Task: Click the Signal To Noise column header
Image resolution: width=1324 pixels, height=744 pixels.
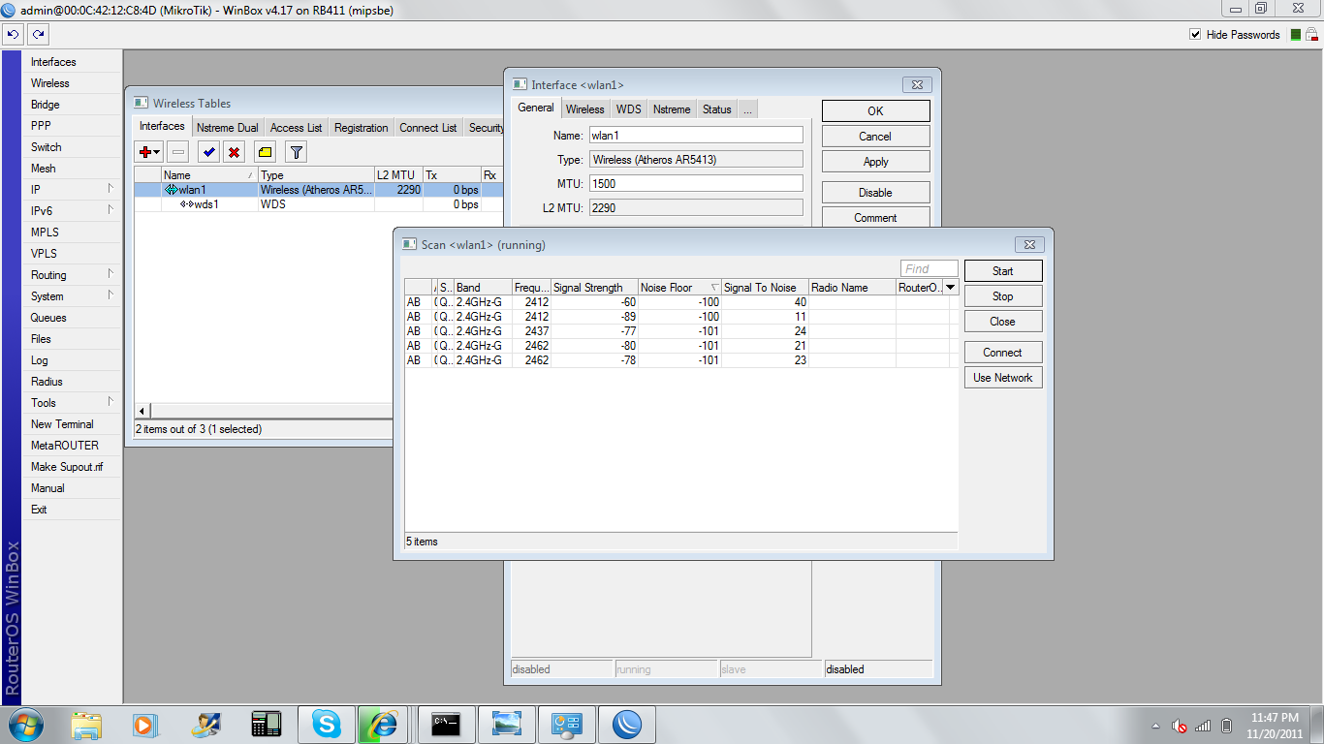Action: 765,288
